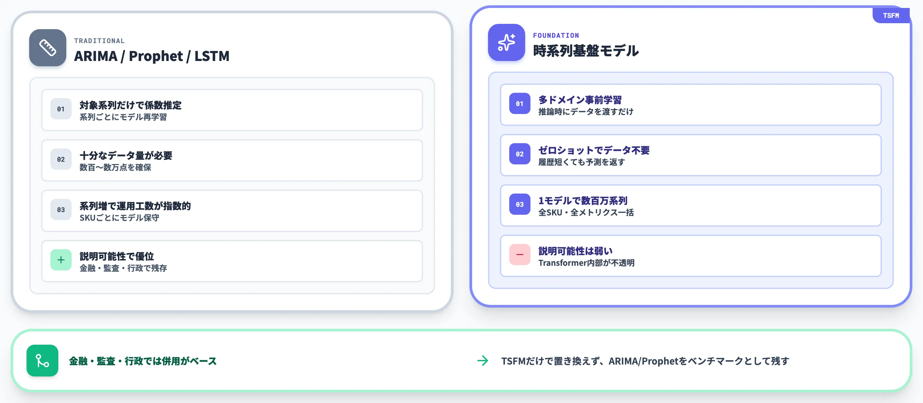
Task: Click the green text 金融・監査・行政では併用がベース
Action: (143, 361)
